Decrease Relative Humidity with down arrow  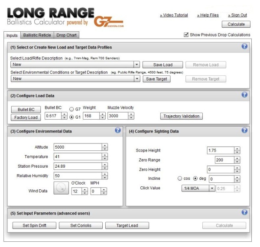[x=104, y=178]
